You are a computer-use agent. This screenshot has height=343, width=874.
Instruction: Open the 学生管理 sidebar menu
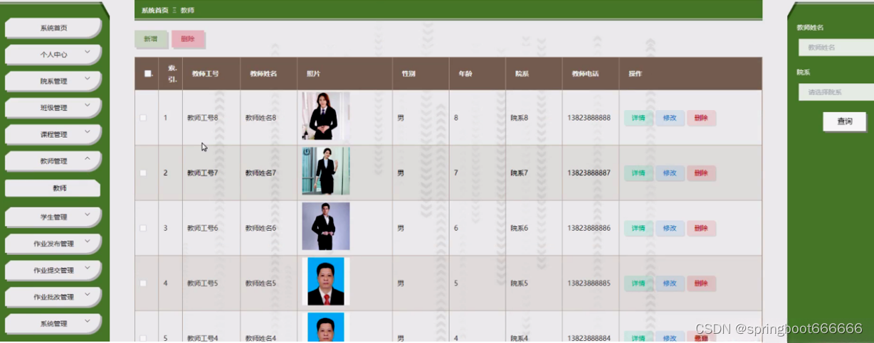point(53,217)
